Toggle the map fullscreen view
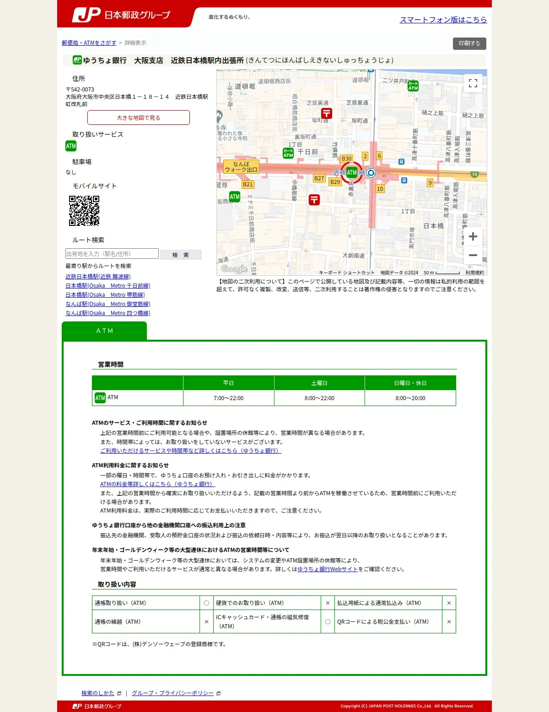This screenshot has width=549, height=712. [473, 83]
